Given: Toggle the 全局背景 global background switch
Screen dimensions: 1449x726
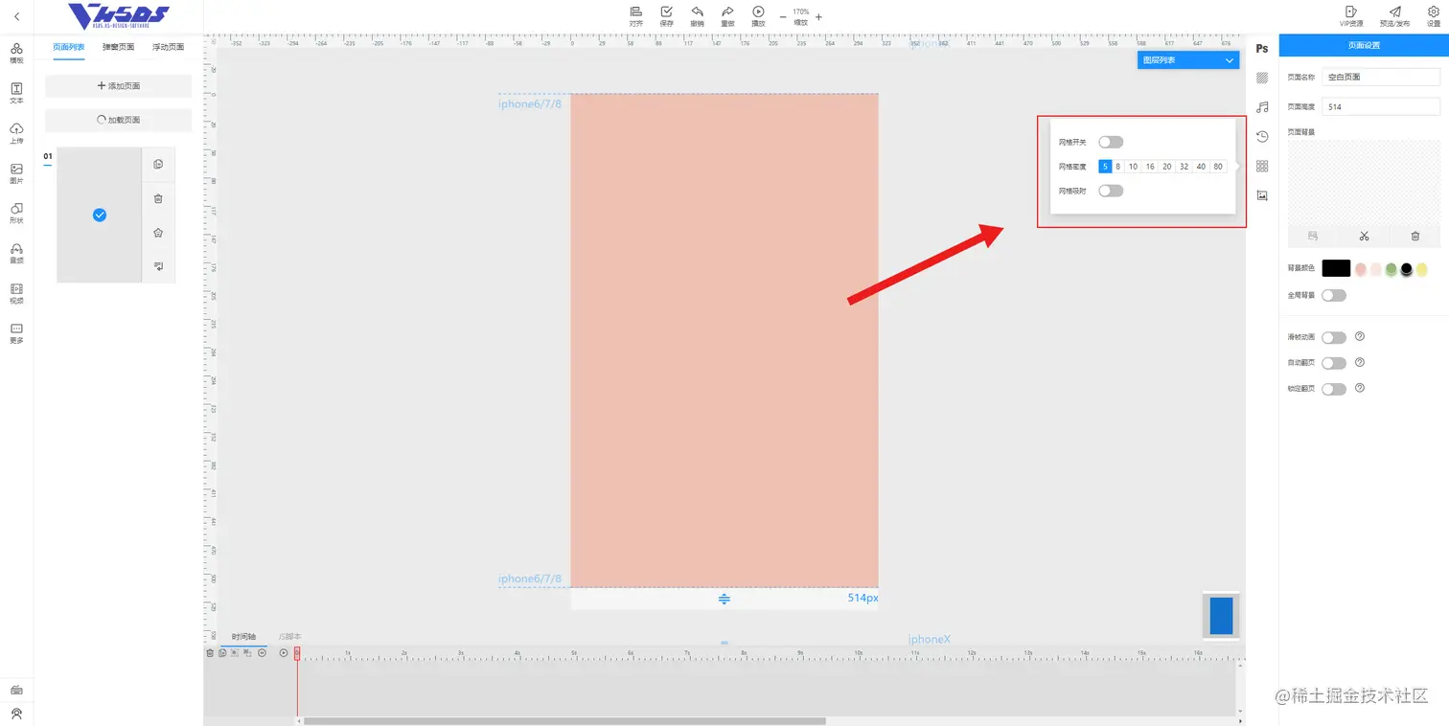Looking at the screenshot, I should [1334, 295].
